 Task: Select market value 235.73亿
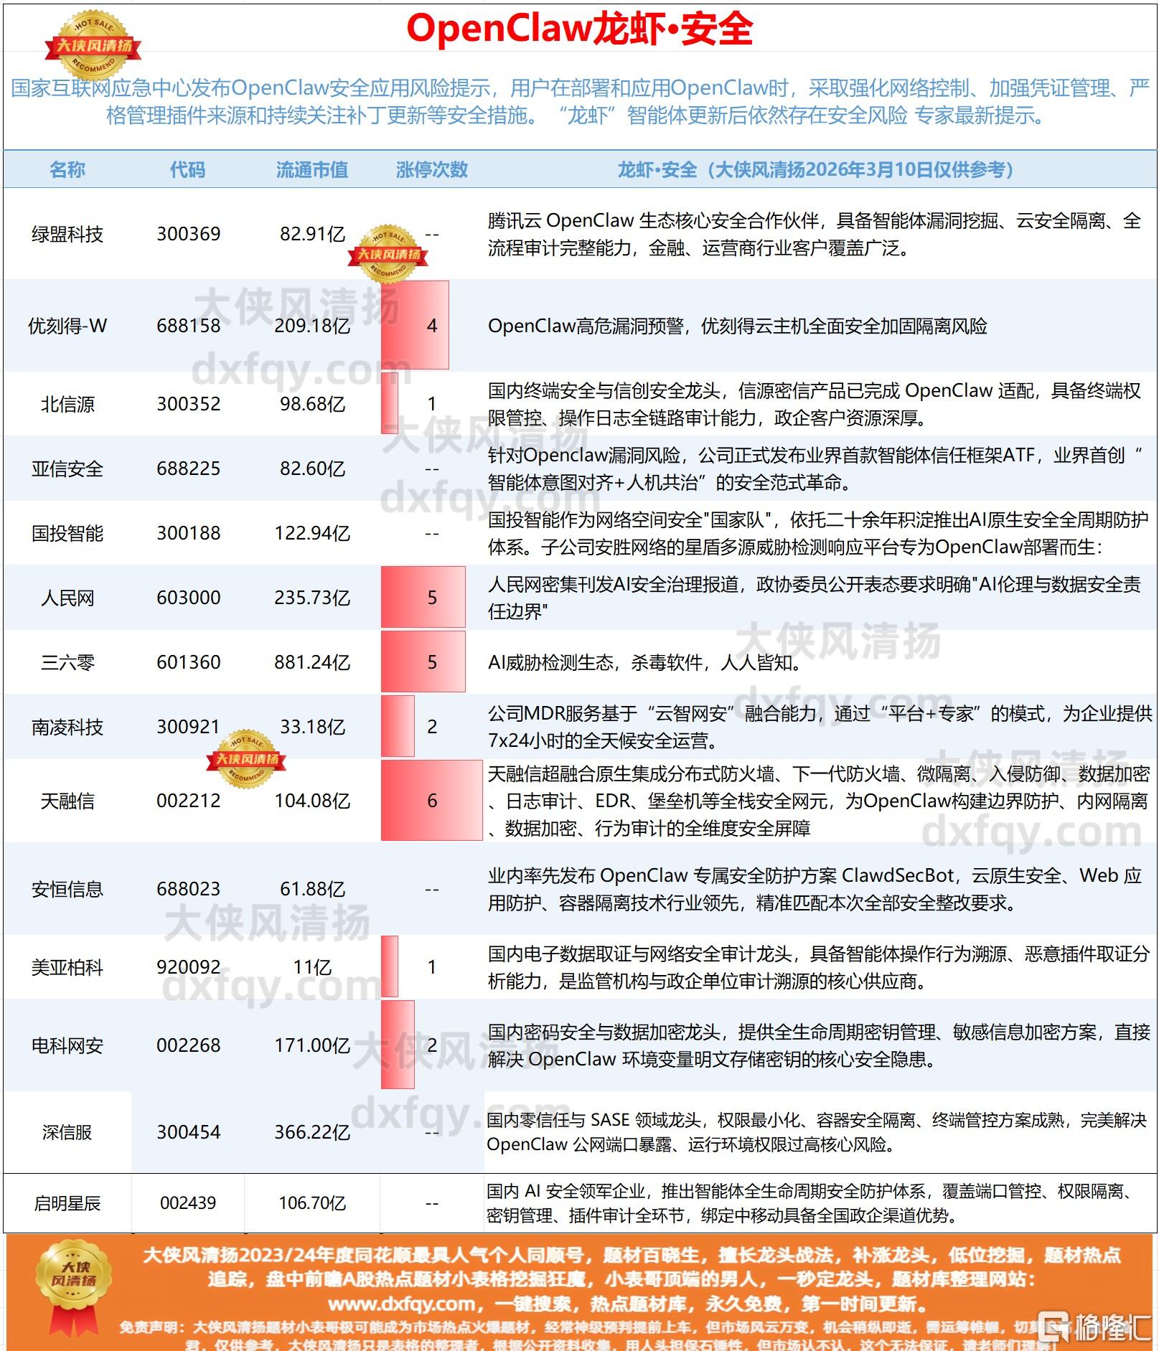point(313,598)
